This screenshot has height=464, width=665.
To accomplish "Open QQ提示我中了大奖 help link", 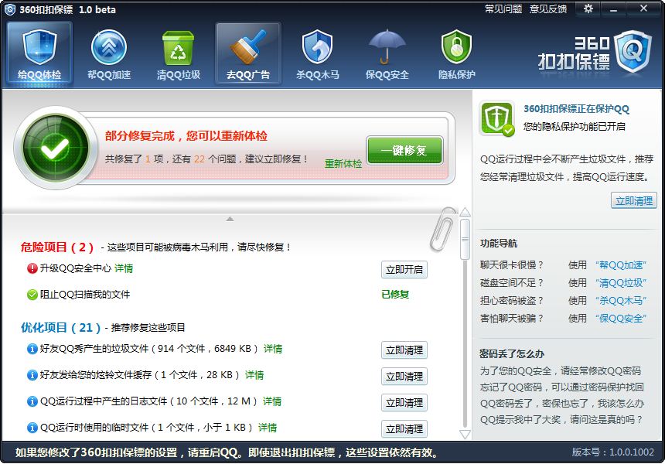I will coord(562,420).
